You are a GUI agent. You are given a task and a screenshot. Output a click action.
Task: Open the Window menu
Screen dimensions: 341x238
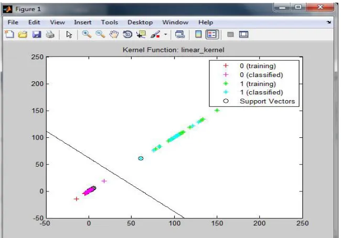[175, 22]
